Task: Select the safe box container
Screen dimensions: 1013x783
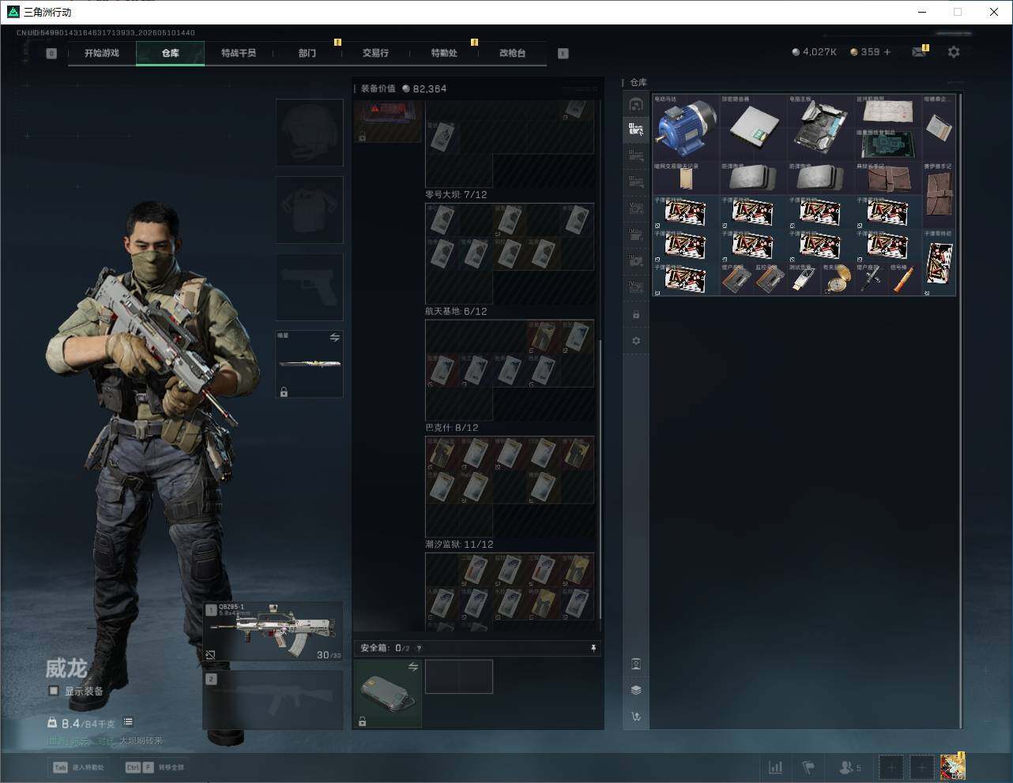Action: tap(387, 693)
